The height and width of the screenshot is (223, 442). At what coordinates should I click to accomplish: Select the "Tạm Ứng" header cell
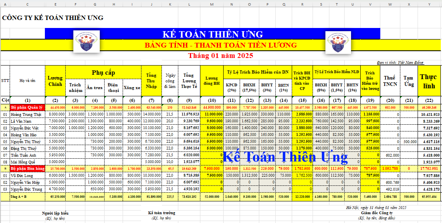click(x=409, y=81)
